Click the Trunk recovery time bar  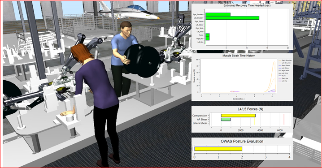click(207, 35)
